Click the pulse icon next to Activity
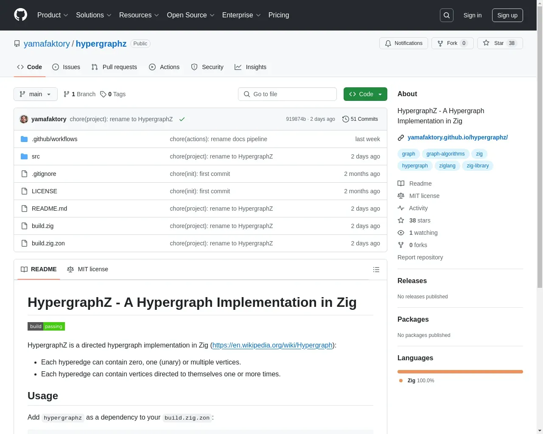 click(x=401, y=208)
